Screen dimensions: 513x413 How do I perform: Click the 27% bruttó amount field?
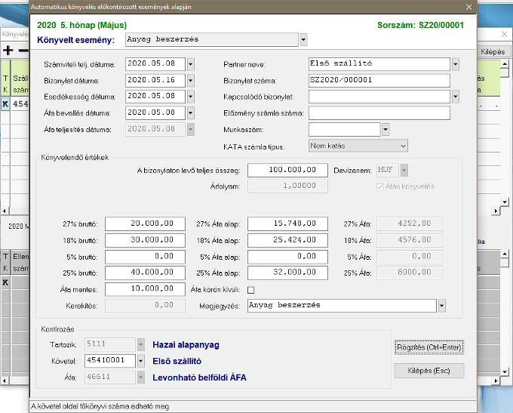[145, 223]
